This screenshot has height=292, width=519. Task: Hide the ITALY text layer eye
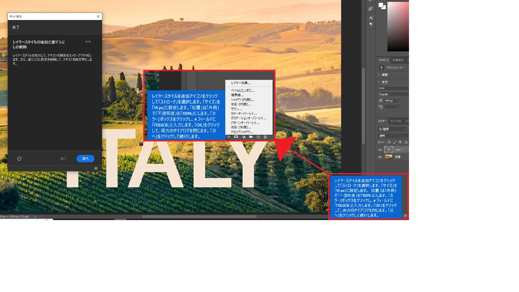click(380, 150)
